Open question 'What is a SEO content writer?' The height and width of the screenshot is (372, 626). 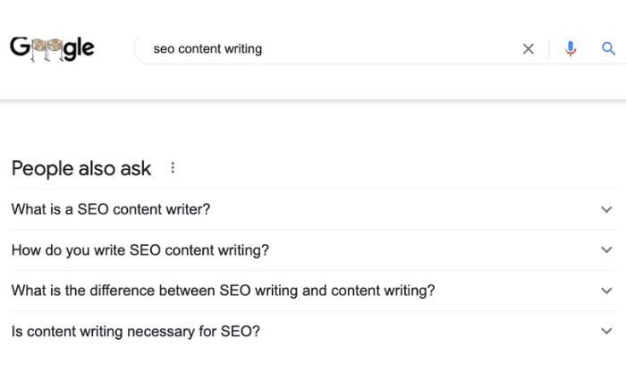coord(111,210)
